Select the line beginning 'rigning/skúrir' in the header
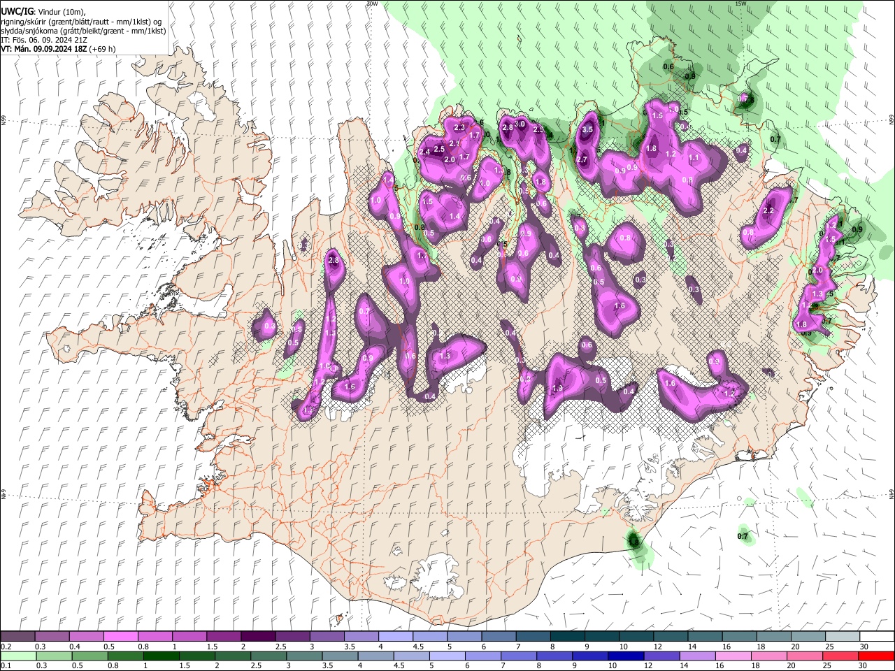 [x=81, y=22]
